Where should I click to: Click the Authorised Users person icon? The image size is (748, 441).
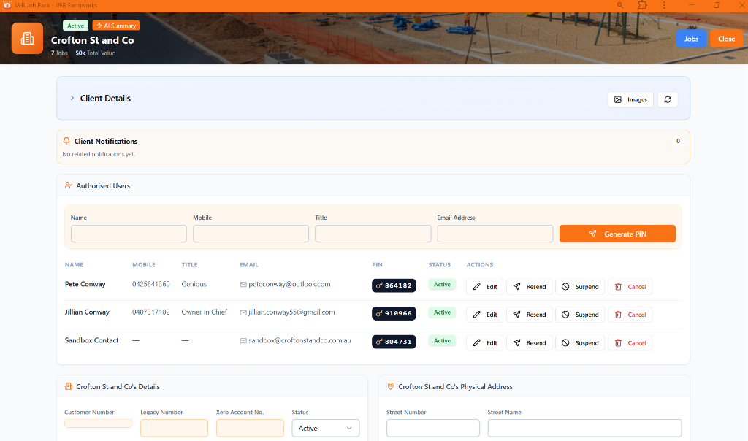click(x=68, y=185)
